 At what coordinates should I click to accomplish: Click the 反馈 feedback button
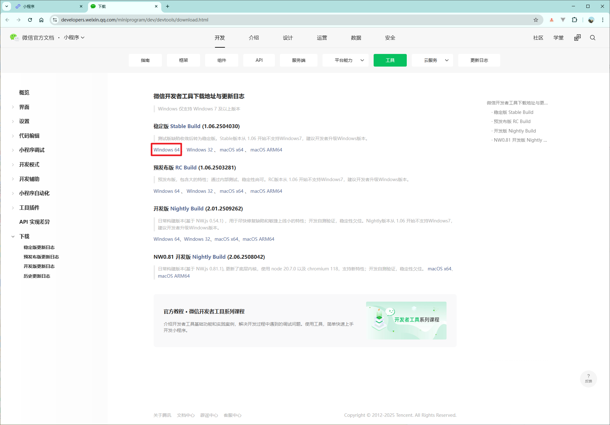(588, 378)
